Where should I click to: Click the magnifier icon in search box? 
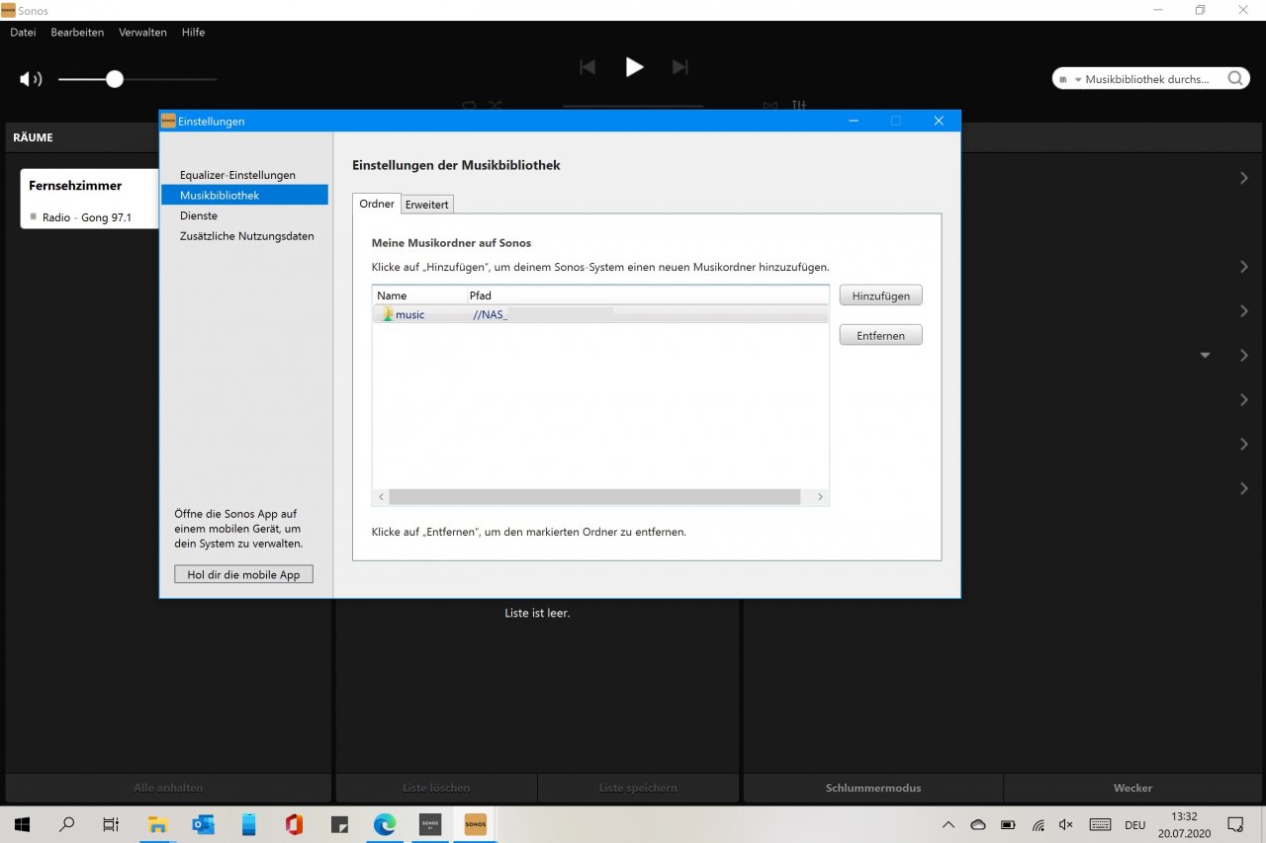point(1236,79)
